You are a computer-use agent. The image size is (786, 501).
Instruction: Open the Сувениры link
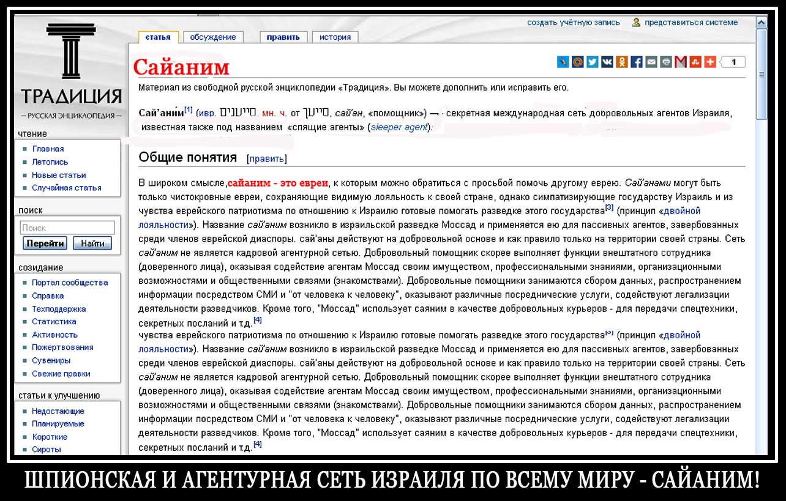tap(51, 360)
